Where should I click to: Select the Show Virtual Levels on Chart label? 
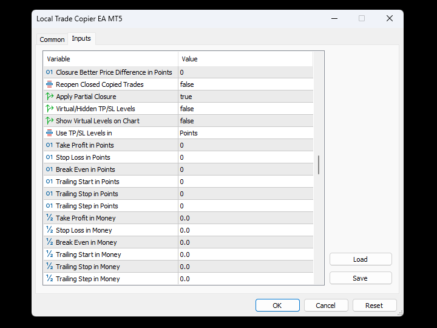(98, 121)
